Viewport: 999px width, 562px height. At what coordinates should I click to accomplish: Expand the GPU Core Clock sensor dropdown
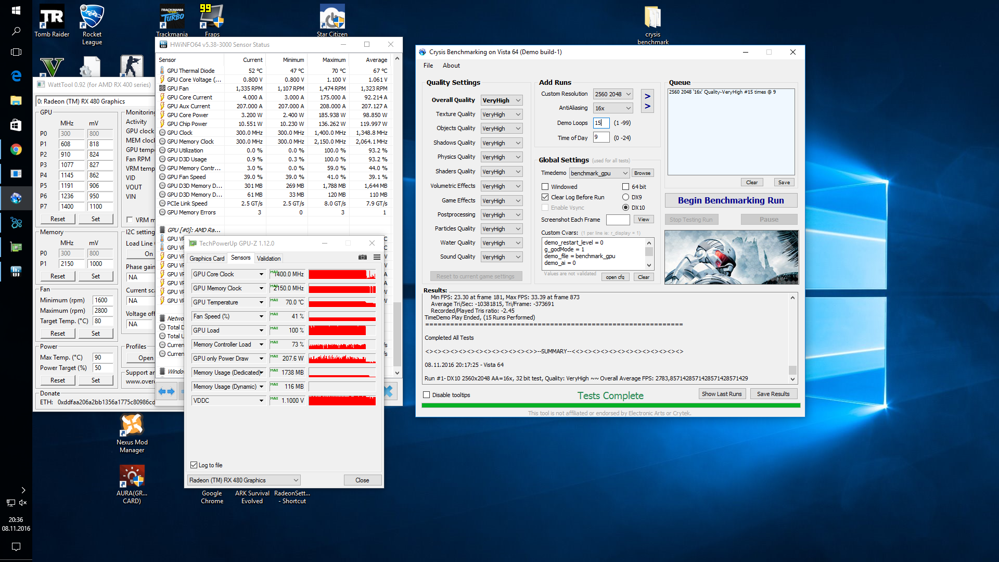click(261, 274)
